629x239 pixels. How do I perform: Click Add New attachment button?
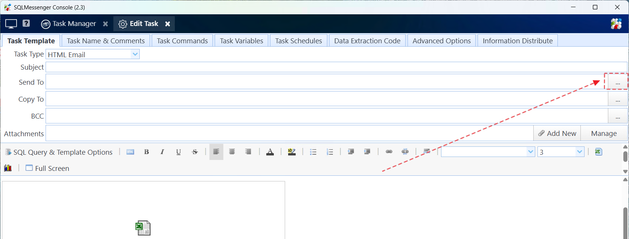tap(557, 133)
